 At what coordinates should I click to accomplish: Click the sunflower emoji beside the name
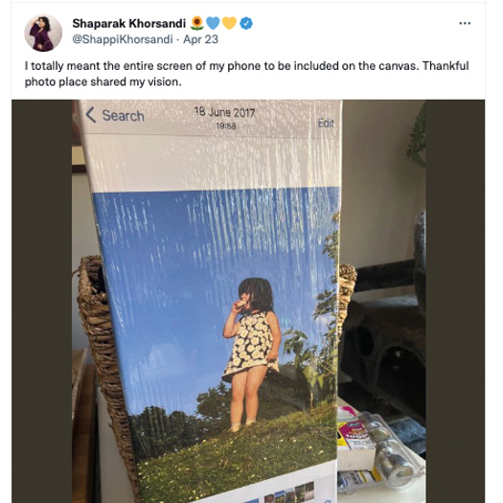coord(197,23)
